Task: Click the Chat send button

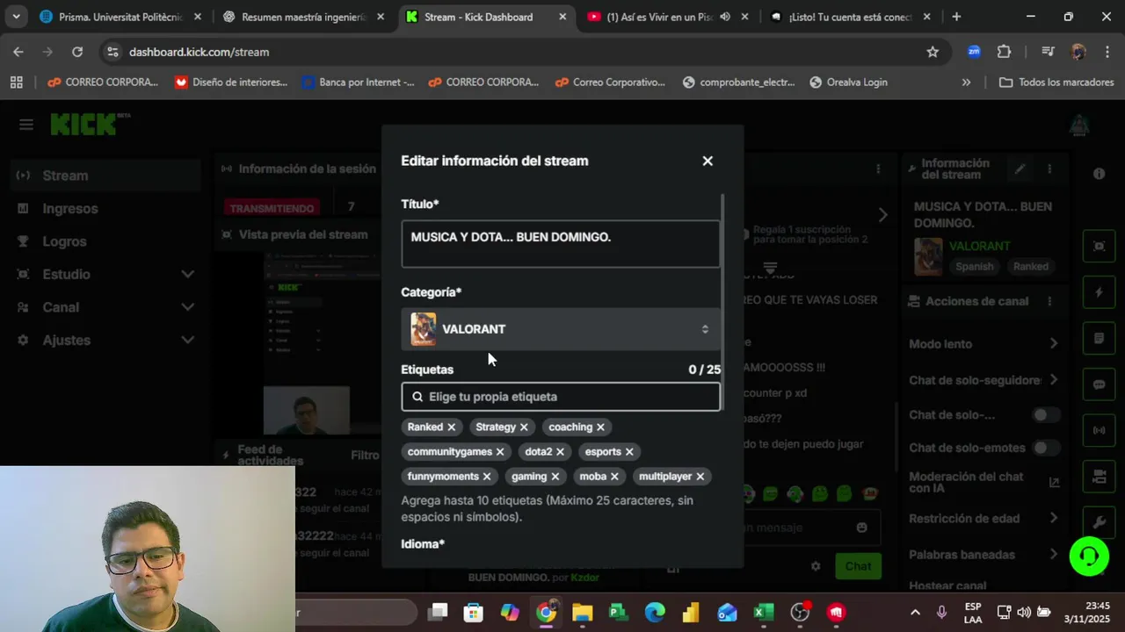Action: coord(858,566)
